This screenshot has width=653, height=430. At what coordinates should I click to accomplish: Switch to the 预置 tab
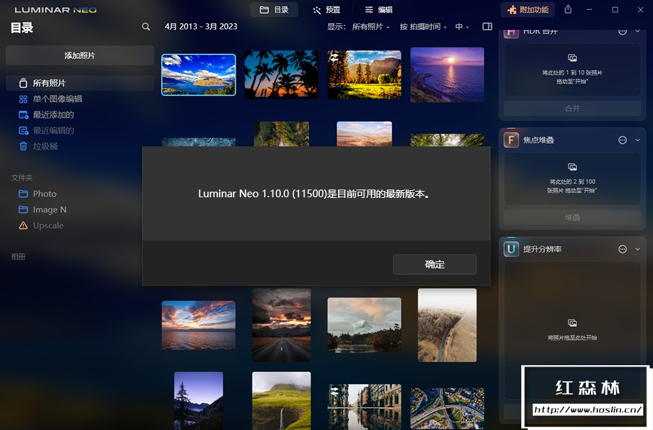point(326,10)
